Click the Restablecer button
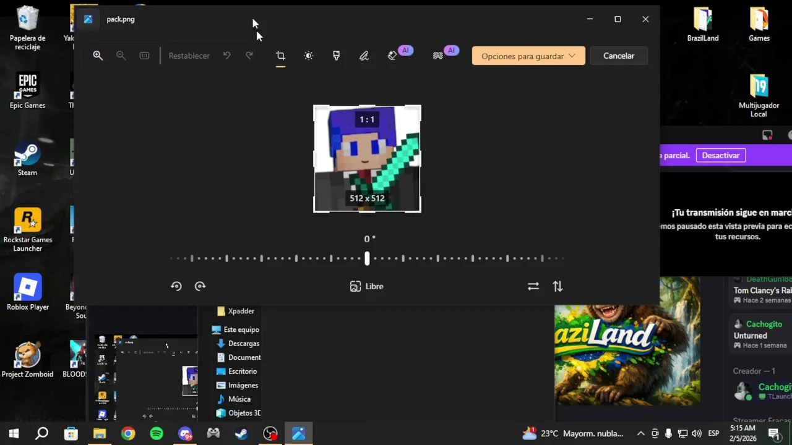Viewport: 792px width, 445px height. click(189, 56)
